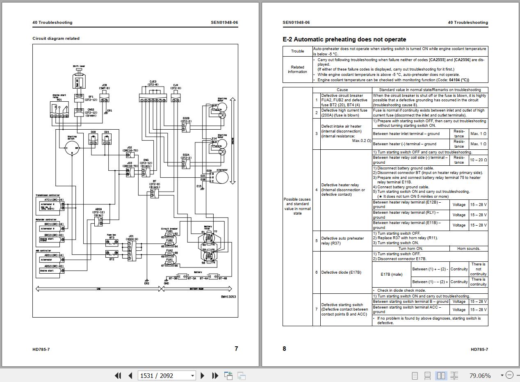This screenshot has width=520, height=382.
Task: Click the next view icon
Action: pyautogui.click(x=242, y=375)
